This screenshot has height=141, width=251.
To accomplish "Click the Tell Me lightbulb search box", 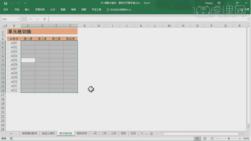I will (119, 10).
